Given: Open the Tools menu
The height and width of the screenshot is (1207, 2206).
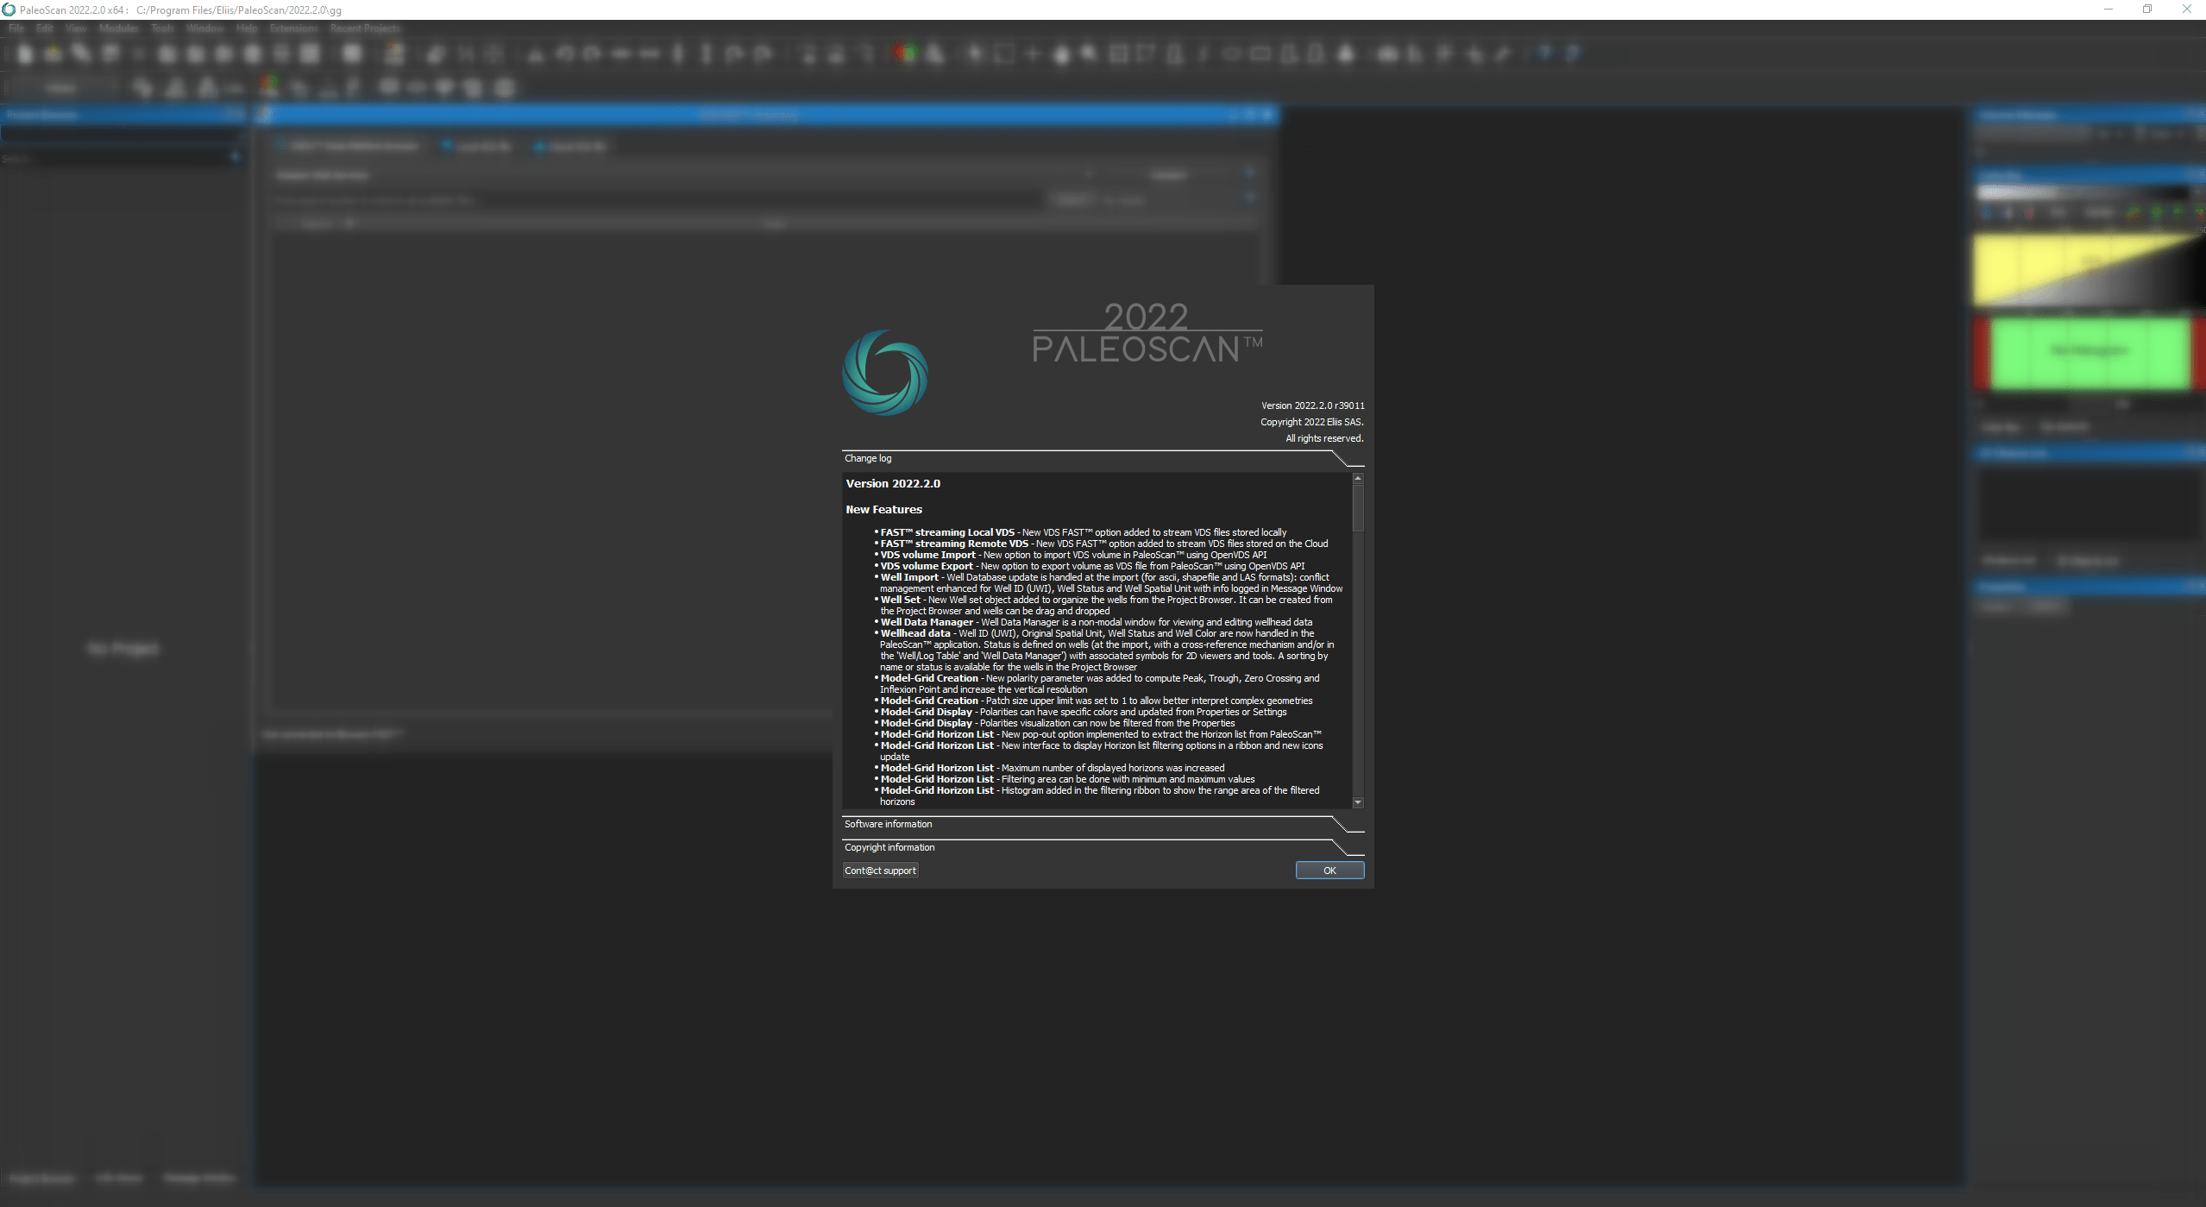Looking at the screenshot, I should pyautogui.click(x=162, y=28).
